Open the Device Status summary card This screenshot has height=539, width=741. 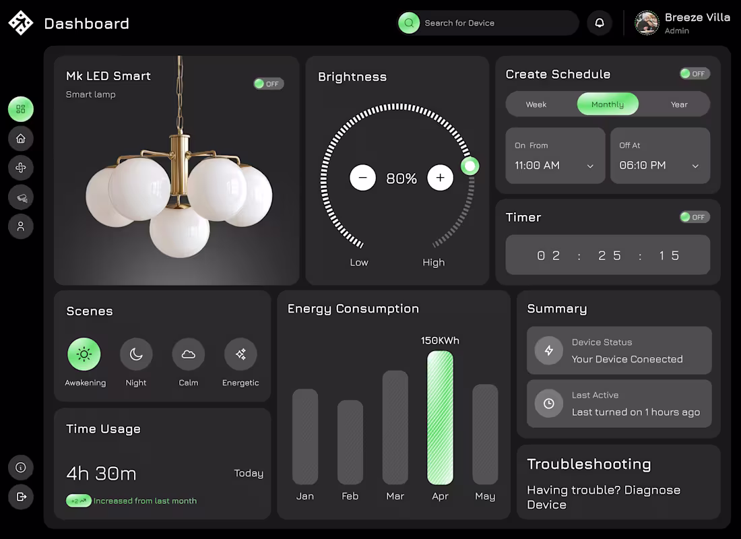click(619, 350)
